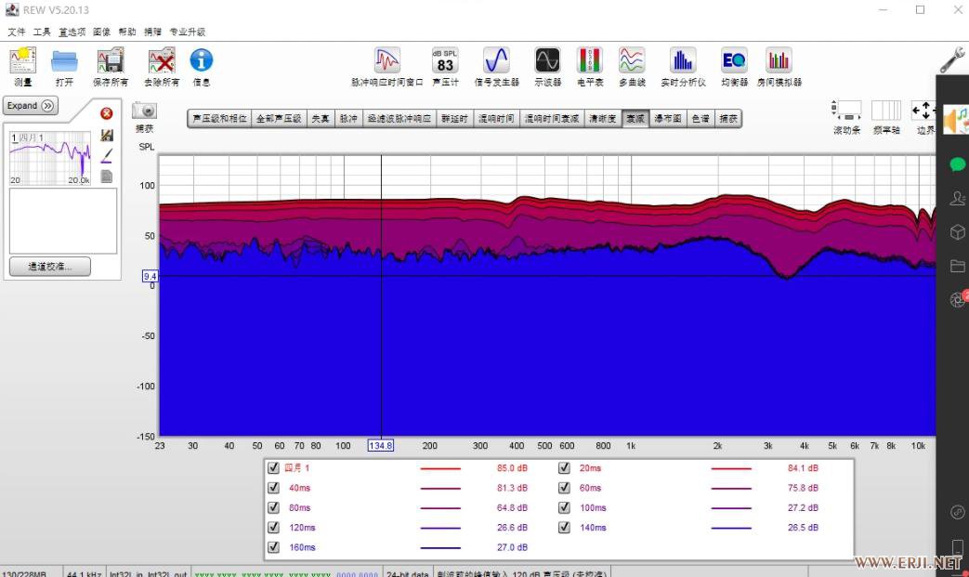969x577 pixels.
Task: Open the room simulator (房间模拟器)
Action: [779, 61]
